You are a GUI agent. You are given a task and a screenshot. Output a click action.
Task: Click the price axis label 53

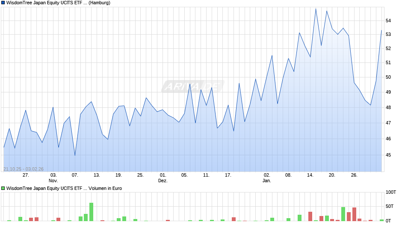(388, 34)
